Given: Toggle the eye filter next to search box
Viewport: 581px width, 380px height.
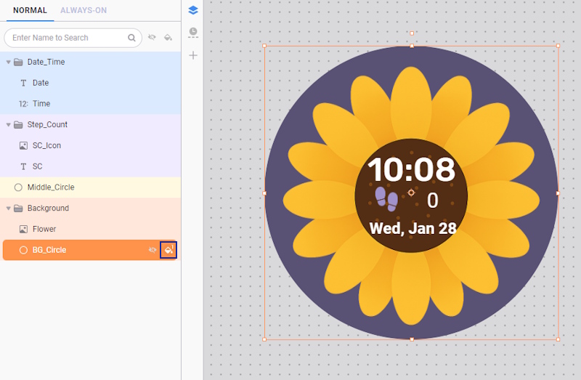Looking at the screenshot, I should pos(153,38).
